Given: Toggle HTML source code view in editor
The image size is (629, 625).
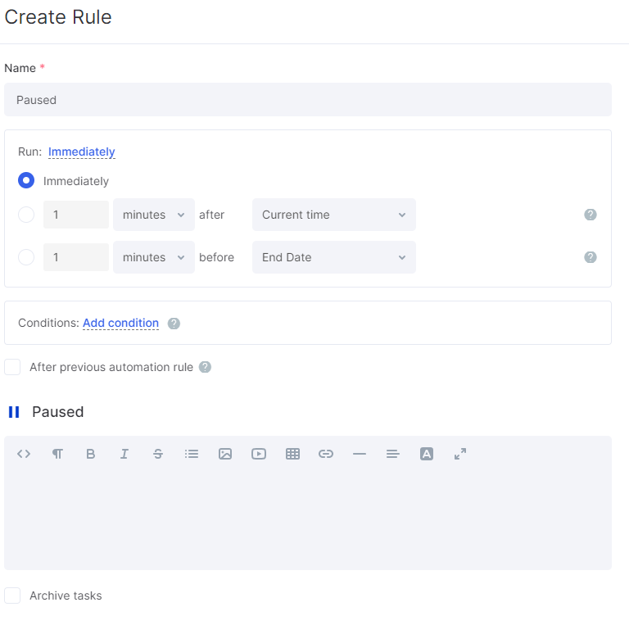Looking at the screenshot, I should tap(24, 454).
